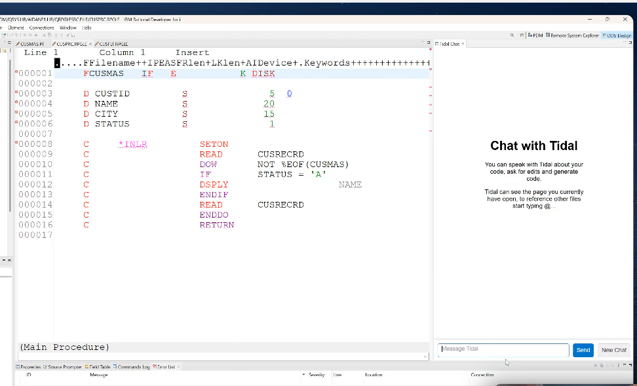Sort the error list by Severity column
The image size is (637, 386).
point(317,375)
